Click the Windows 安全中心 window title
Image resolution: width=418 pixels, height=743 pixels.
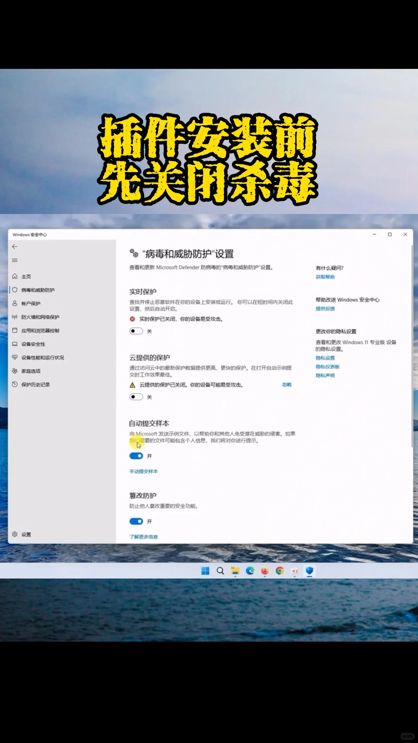pos(29,235)
